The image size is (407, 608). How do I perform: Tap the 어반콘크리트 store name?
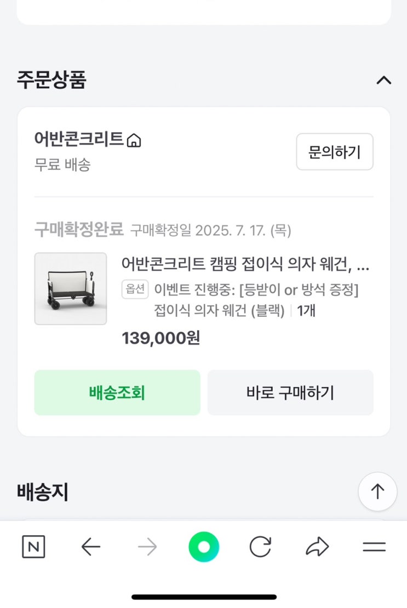pos(79,139)
